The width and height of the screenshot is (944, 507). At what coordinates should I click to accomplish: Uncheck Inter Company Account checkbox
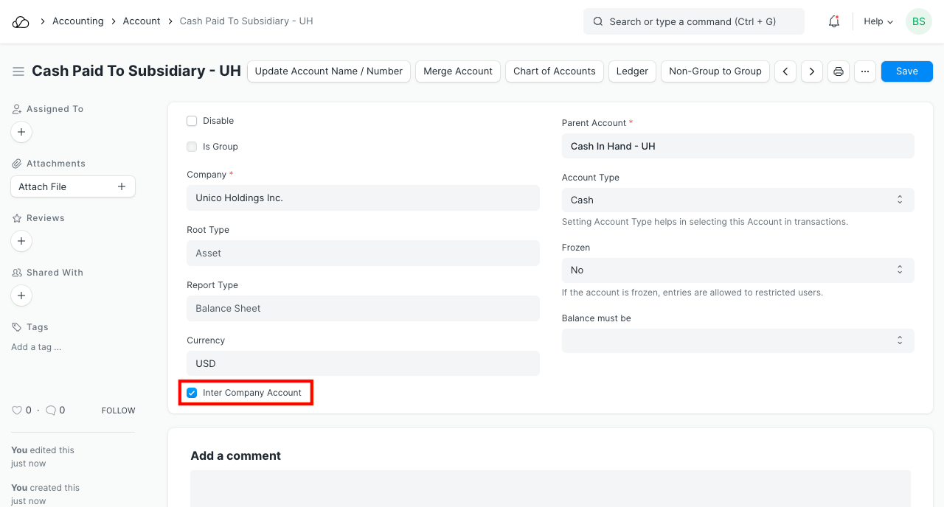192,393
